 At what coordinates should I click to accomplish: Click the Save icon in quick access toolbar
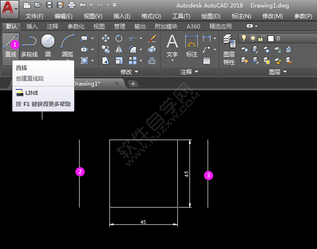pyautogui.click(x=49, y=5)
